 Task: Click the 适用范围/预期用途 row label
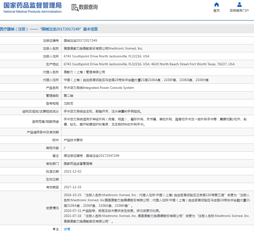coord(45,122)
